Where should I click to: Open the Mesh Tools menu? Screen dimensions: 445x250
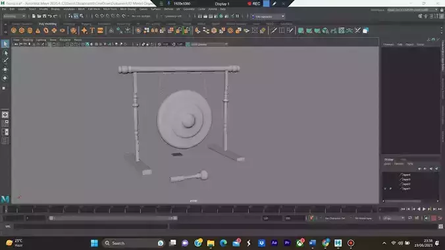coord(110,9)
